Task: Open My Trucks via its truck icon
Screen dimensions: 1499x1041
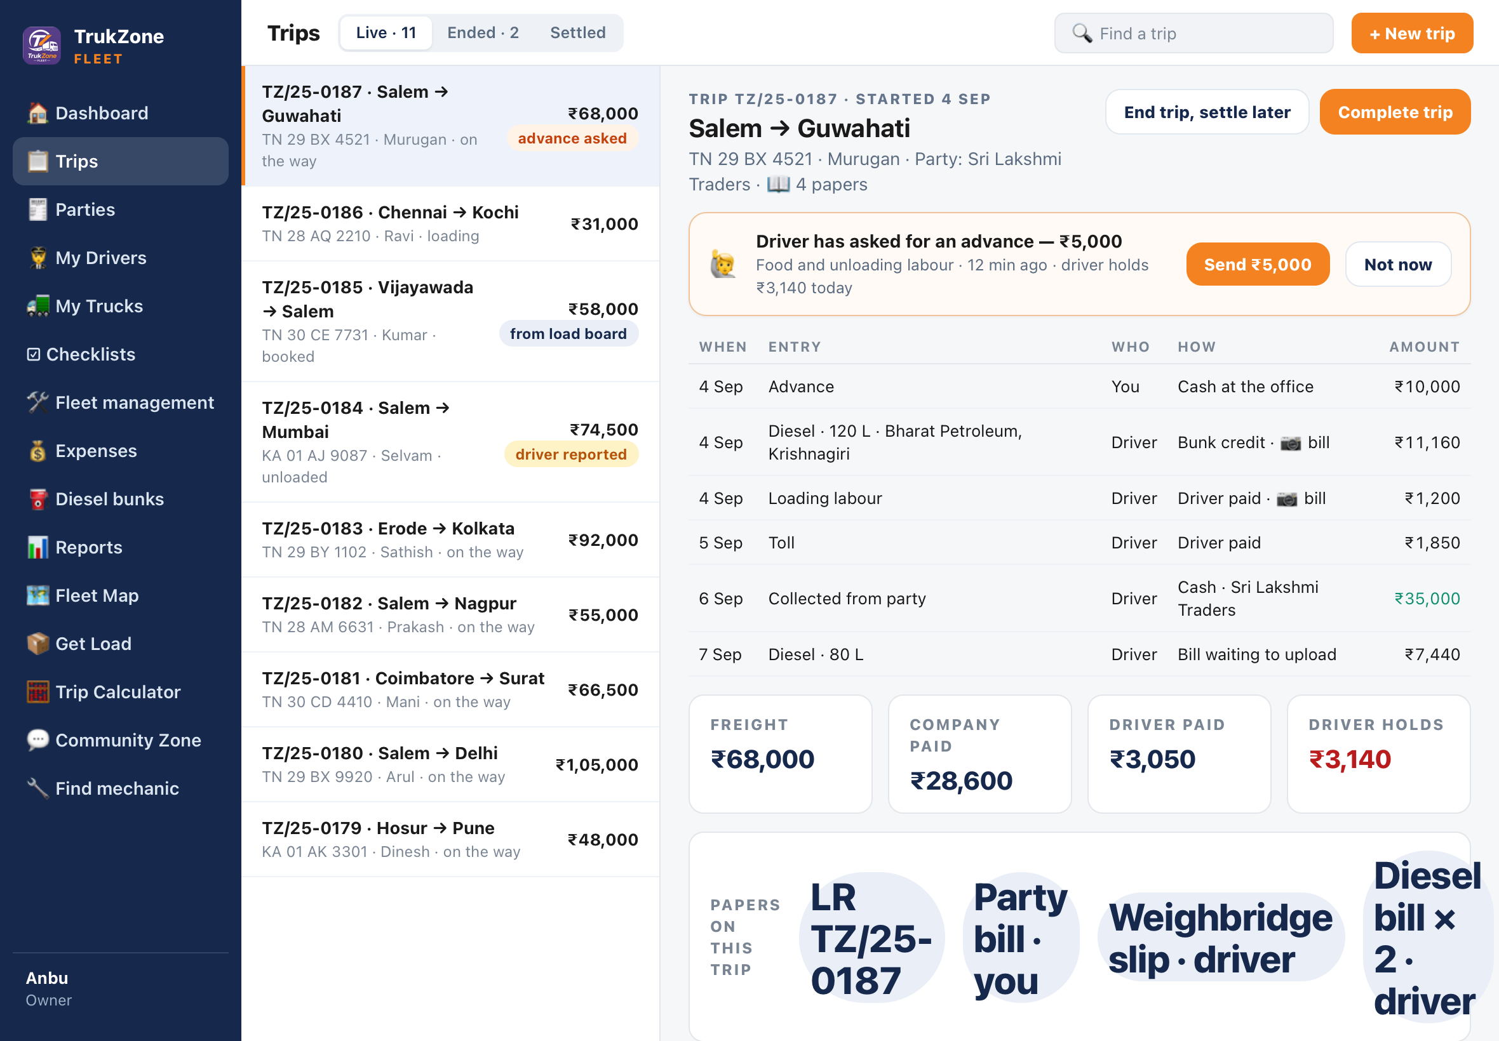Action: click(x=38, y=306)
